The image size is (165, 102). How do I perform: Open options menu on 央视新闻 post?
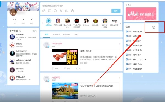(x=120, y=78)
